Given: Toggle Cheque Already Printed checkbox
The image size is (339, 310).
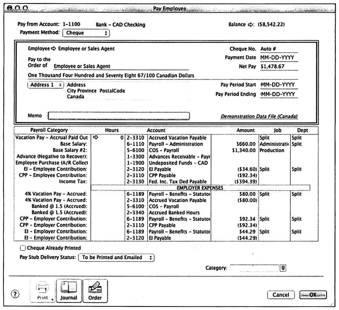Looking at the screenshot, I should pyautogui.click(x=23, y=248).
